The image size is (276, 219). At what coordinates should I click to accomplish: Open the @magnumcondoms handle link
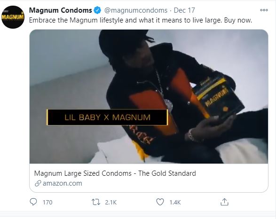(x=136, y=10)
